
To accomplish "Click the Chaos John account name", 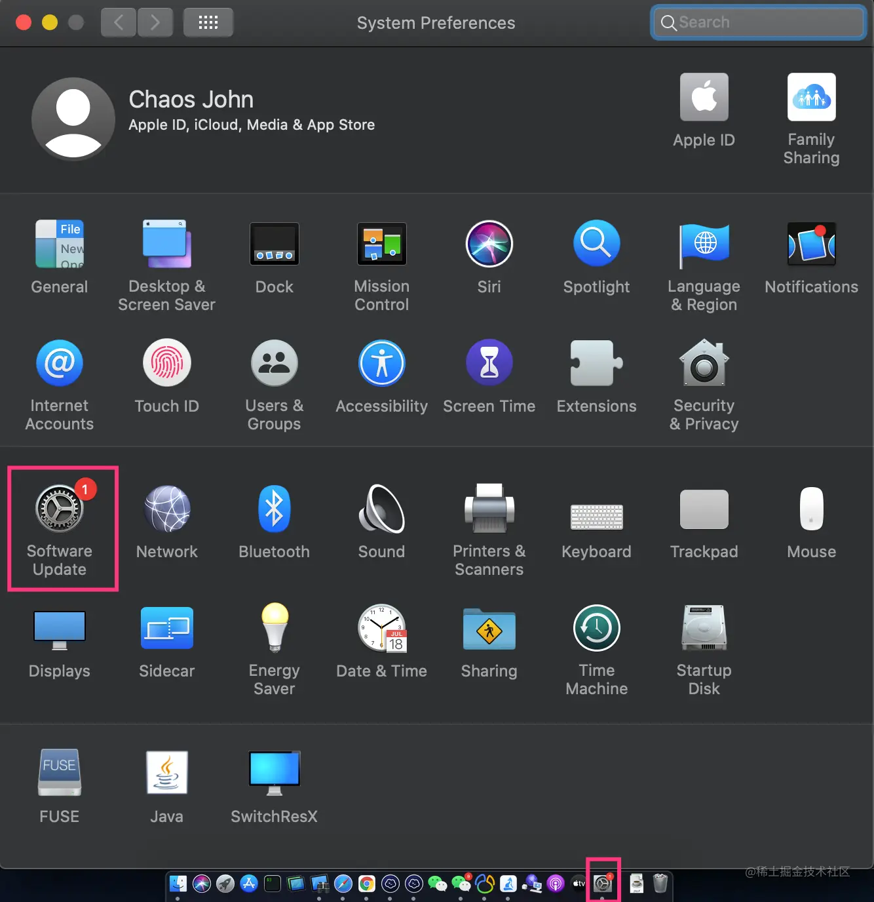I will pos(191,99).
